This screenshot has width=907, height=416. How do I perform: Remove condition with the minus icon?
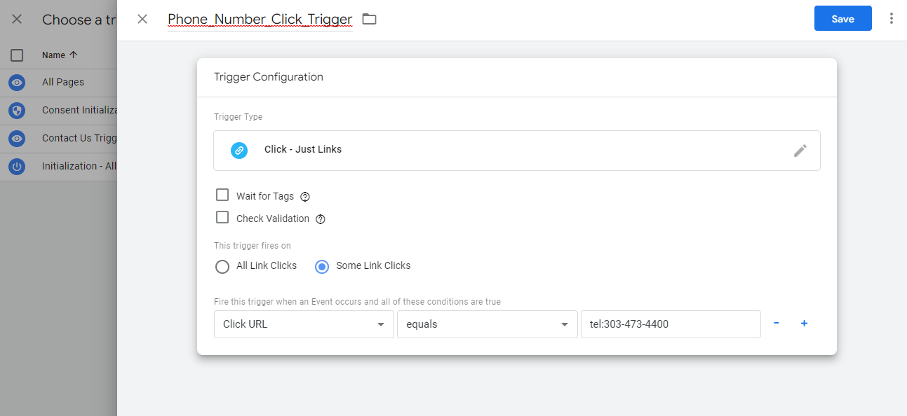(x=777, y=324)
